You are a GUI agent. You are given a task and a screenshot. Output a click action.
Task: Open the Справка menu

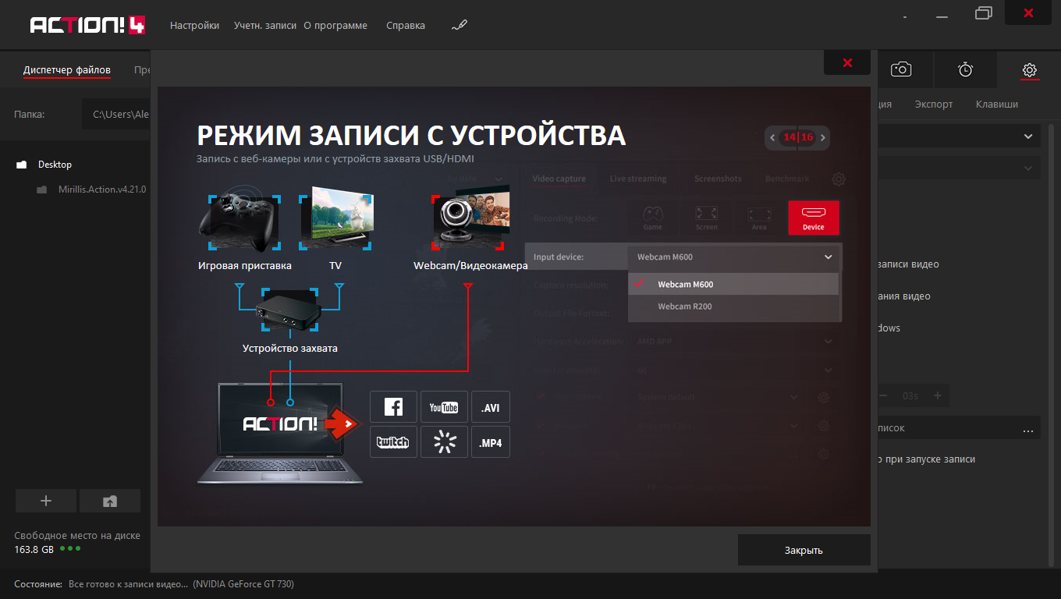click(x=406, y=26)
